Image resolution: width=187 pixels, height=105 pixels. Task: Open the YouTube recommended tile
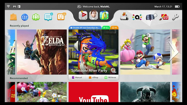coord(94,92)
